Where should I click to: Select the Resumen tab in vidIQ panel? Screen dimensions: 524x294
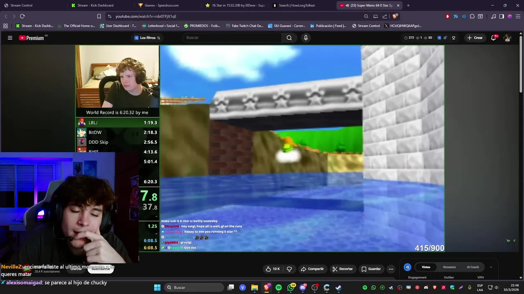point(449,267)
